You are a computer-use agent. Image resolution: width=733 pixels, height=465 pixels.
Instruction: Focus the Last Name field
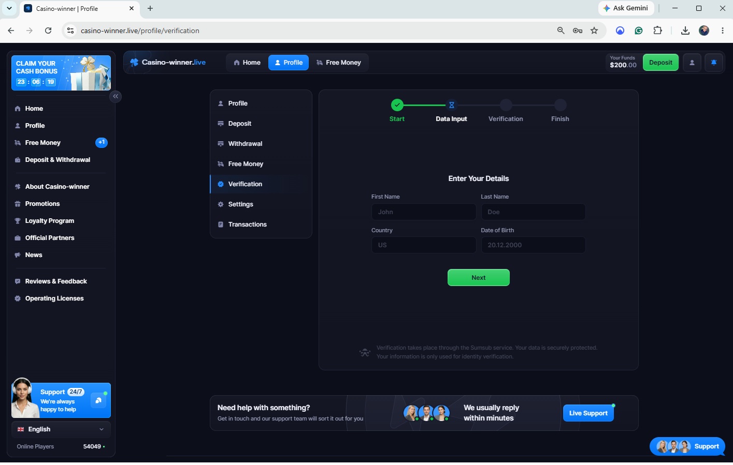tap(533, 212)
